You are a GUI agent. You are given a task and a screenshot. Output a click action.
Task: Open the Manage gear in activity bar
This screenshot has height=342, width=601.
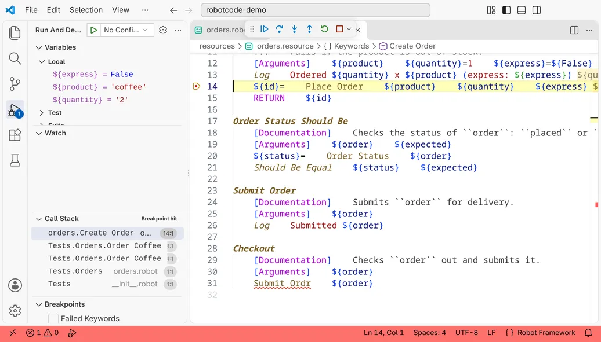click(15, 311)
